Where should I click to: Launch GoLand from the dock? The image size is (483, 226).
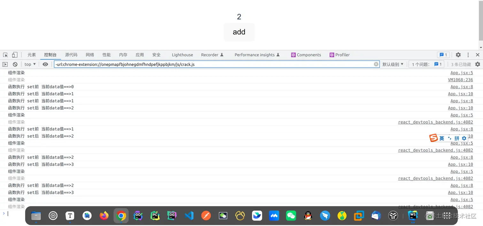(x=138, y=216)
